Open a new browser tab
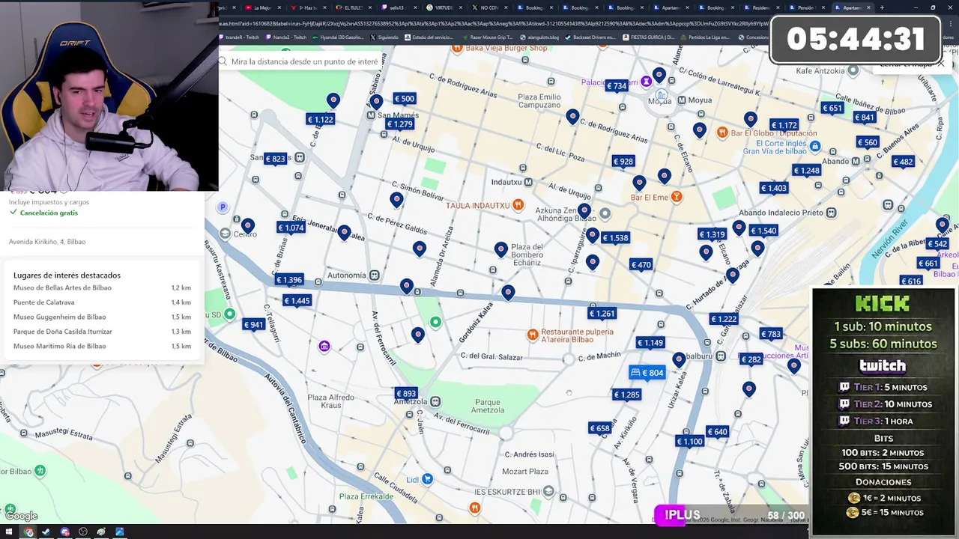Image resolution: width=959 pixels, height=539 pixels. [x=882, y=7]
